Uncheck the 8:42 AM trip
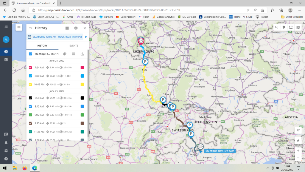 click(30, 106)
